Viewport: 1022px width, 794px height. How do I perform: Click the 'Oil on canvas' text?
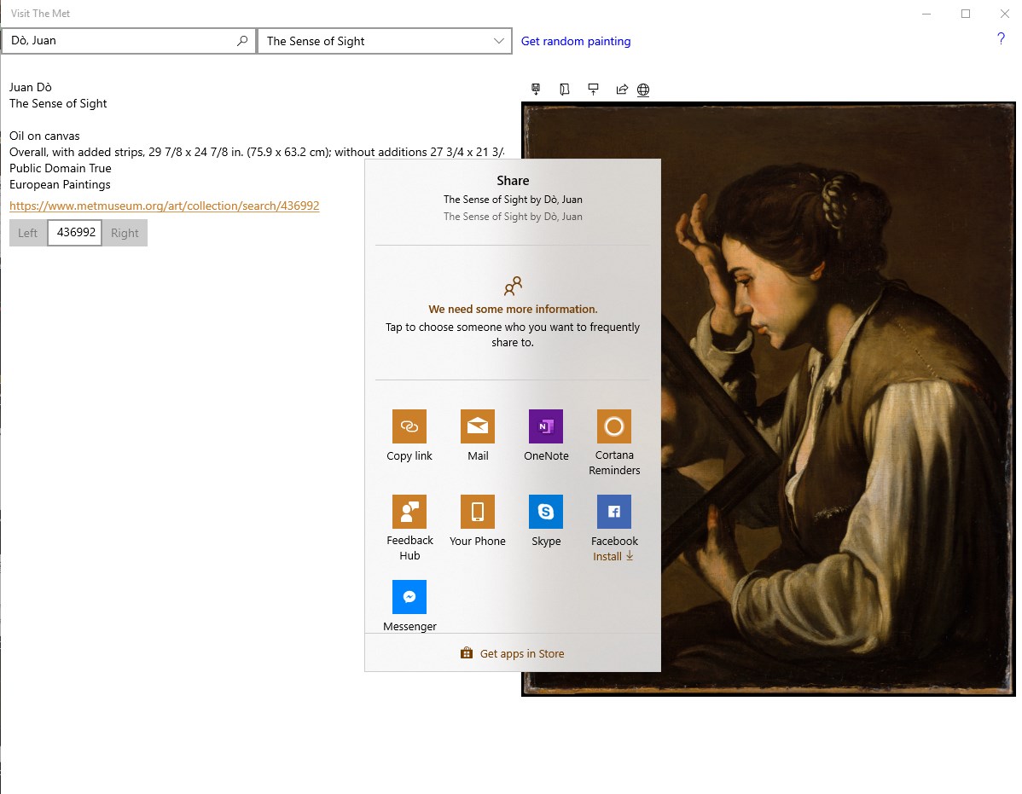click(44, 136)
